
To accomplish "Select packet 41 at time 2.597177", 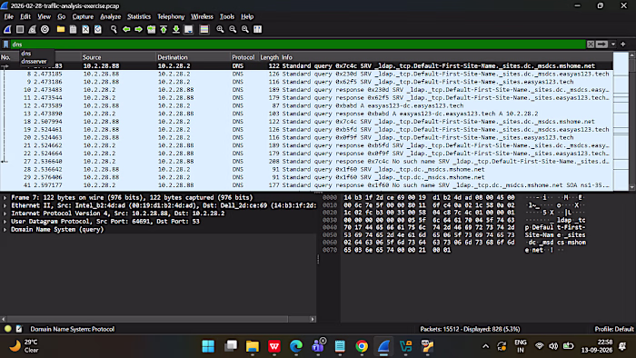I will [x=306, y=185].
